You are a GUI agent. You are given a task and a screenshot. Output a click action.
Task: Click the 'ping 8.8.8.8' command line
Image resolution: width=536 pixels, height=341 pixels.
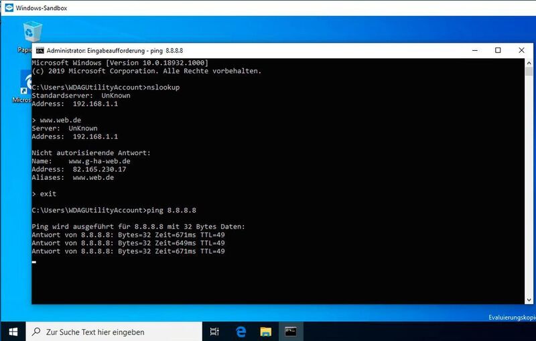(114, 210)
